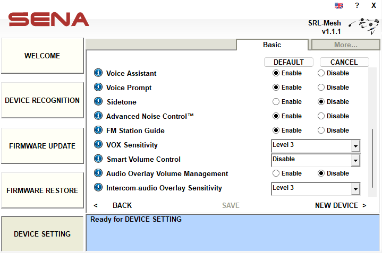Click the info icon next to Sidetone
The image size is (382, 253).
coord(98,102)
